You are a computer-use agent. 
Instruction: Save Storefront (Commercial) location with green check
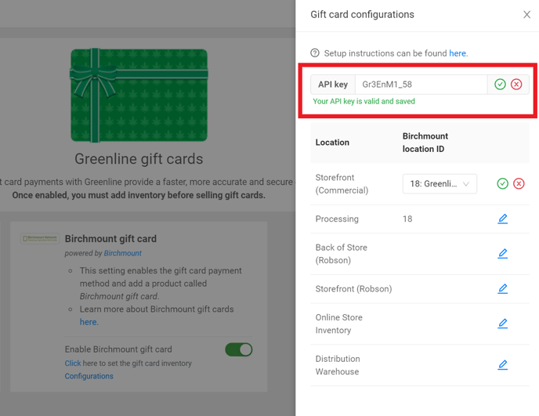pos(503,183)
